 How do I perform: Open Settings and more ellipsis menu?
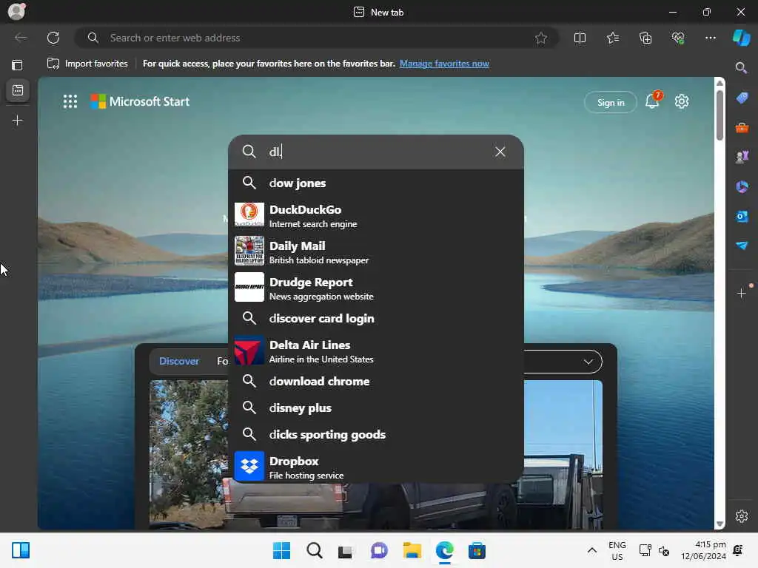[710, 38]
